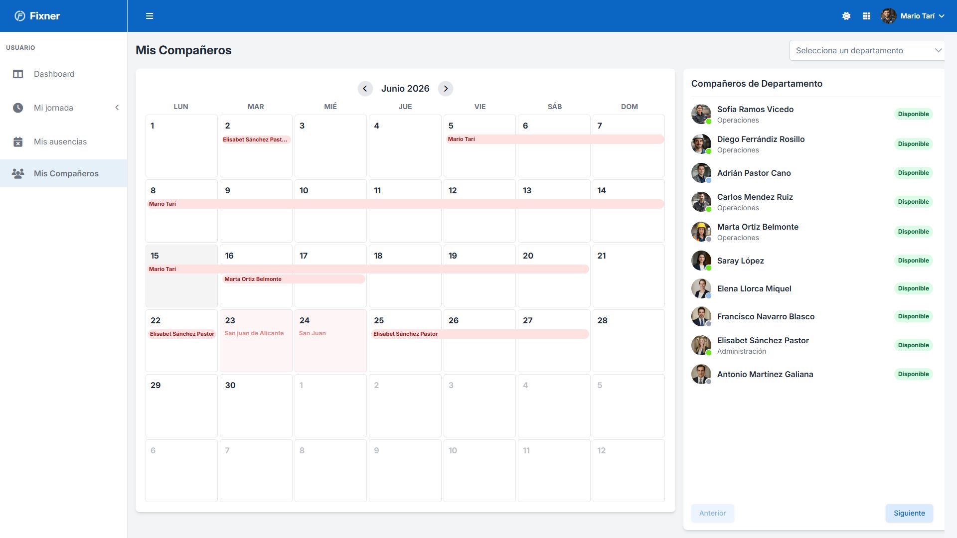Click the Fixner logo icon
Screen dimensions: 957x538
20,16
